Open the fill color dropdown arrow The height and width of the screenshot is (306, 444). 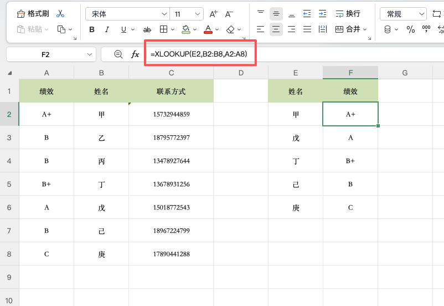(195, 29)
